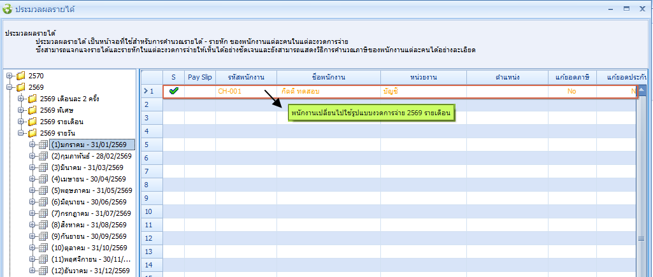The image size is (653, 277).
Task: Click employee code CH-001 cell
Action: 230,91
